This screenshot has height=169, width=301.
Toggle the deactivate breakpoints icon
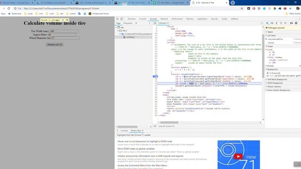tap(292, 23)
